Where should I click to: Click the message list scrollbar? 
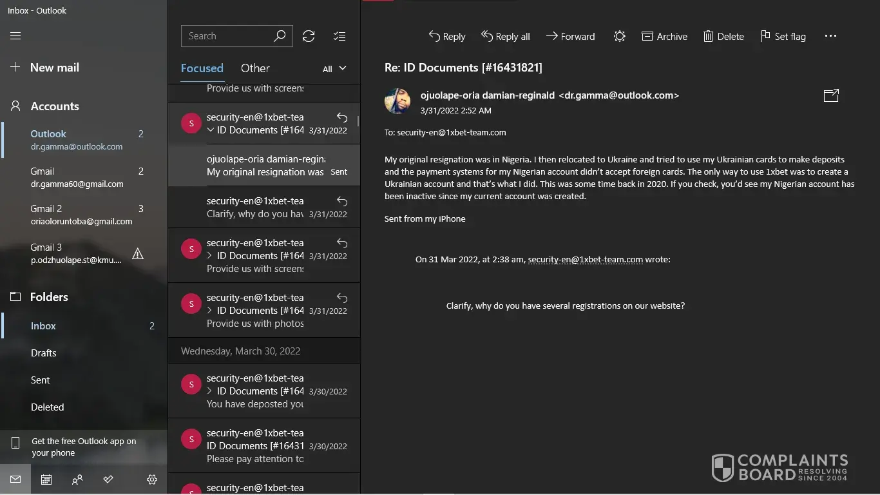358,121
